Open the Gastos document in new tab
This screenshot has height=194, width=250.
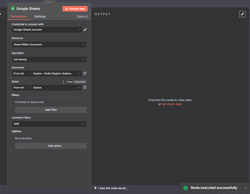[x=85, y=73]
